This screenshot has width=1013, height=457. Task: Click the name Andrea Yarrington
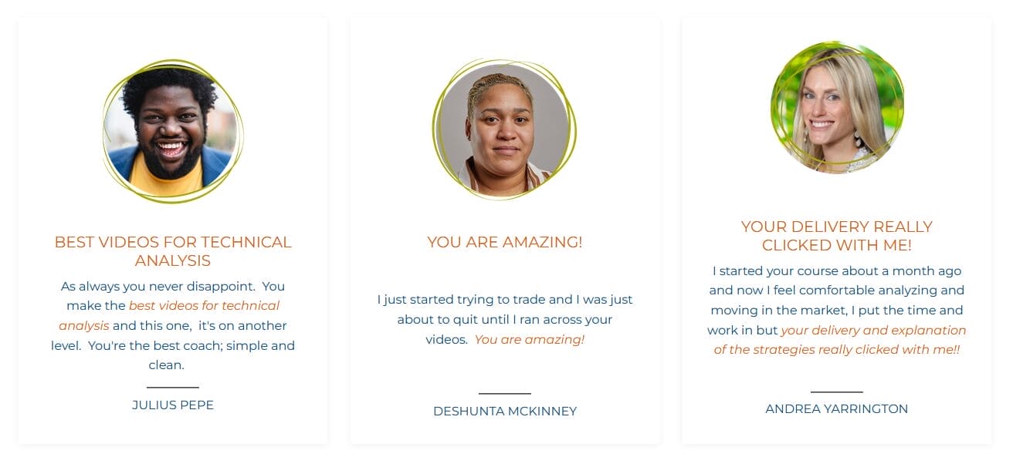(x=836, y=409)
